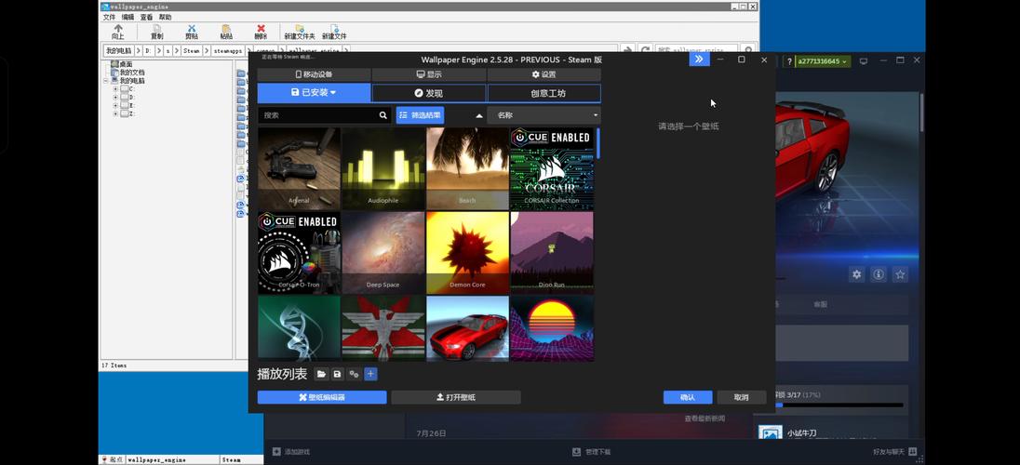Open the 帮助 menu in file manager
The height and width of the screenshot is (465, 1020).
[x=166, y=17]
